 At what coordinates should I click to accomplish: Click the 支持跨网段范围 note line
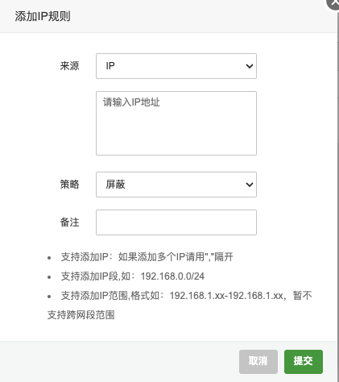pos(81,315)
